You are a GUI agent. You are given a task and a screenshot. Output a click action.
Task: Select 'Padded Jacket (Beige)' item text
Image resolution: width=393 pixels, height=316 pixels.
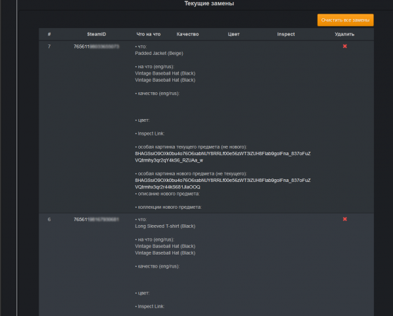coord(159,54)
